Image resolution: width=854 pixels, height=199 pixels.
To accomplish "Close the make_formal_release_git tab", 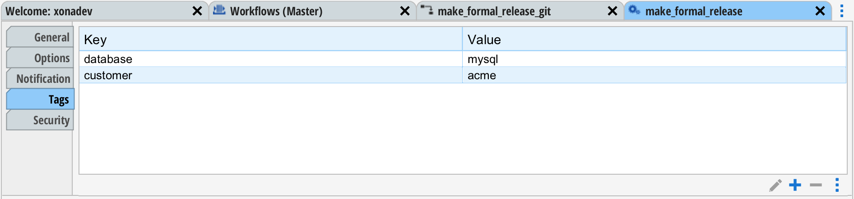I will point(613,11).
